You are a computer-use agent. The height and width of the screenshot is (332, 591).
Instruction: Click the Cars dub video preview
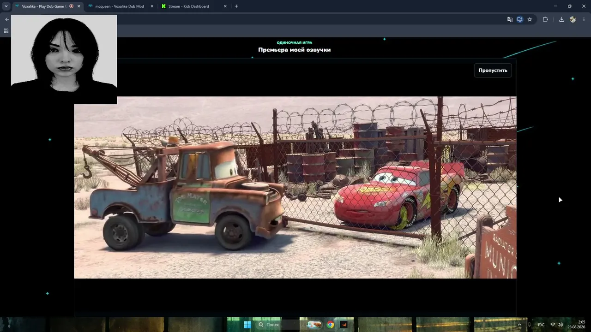[295, 187]
